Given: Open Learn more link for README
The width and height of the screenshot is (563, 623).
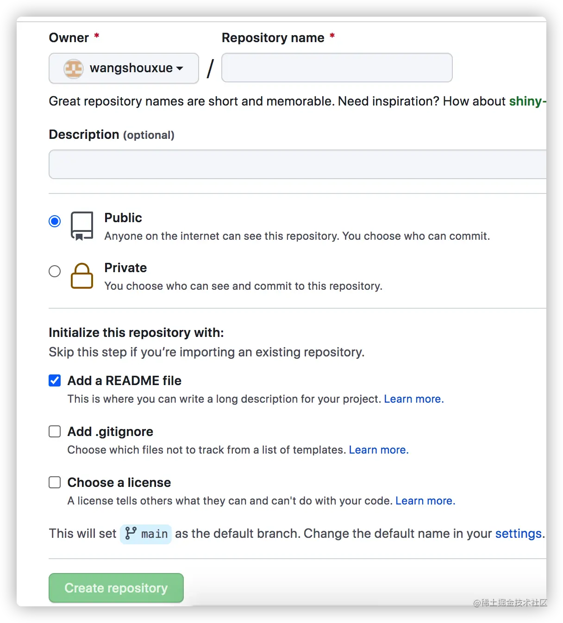Looking at the screenshot, I should tap(413, 399).
